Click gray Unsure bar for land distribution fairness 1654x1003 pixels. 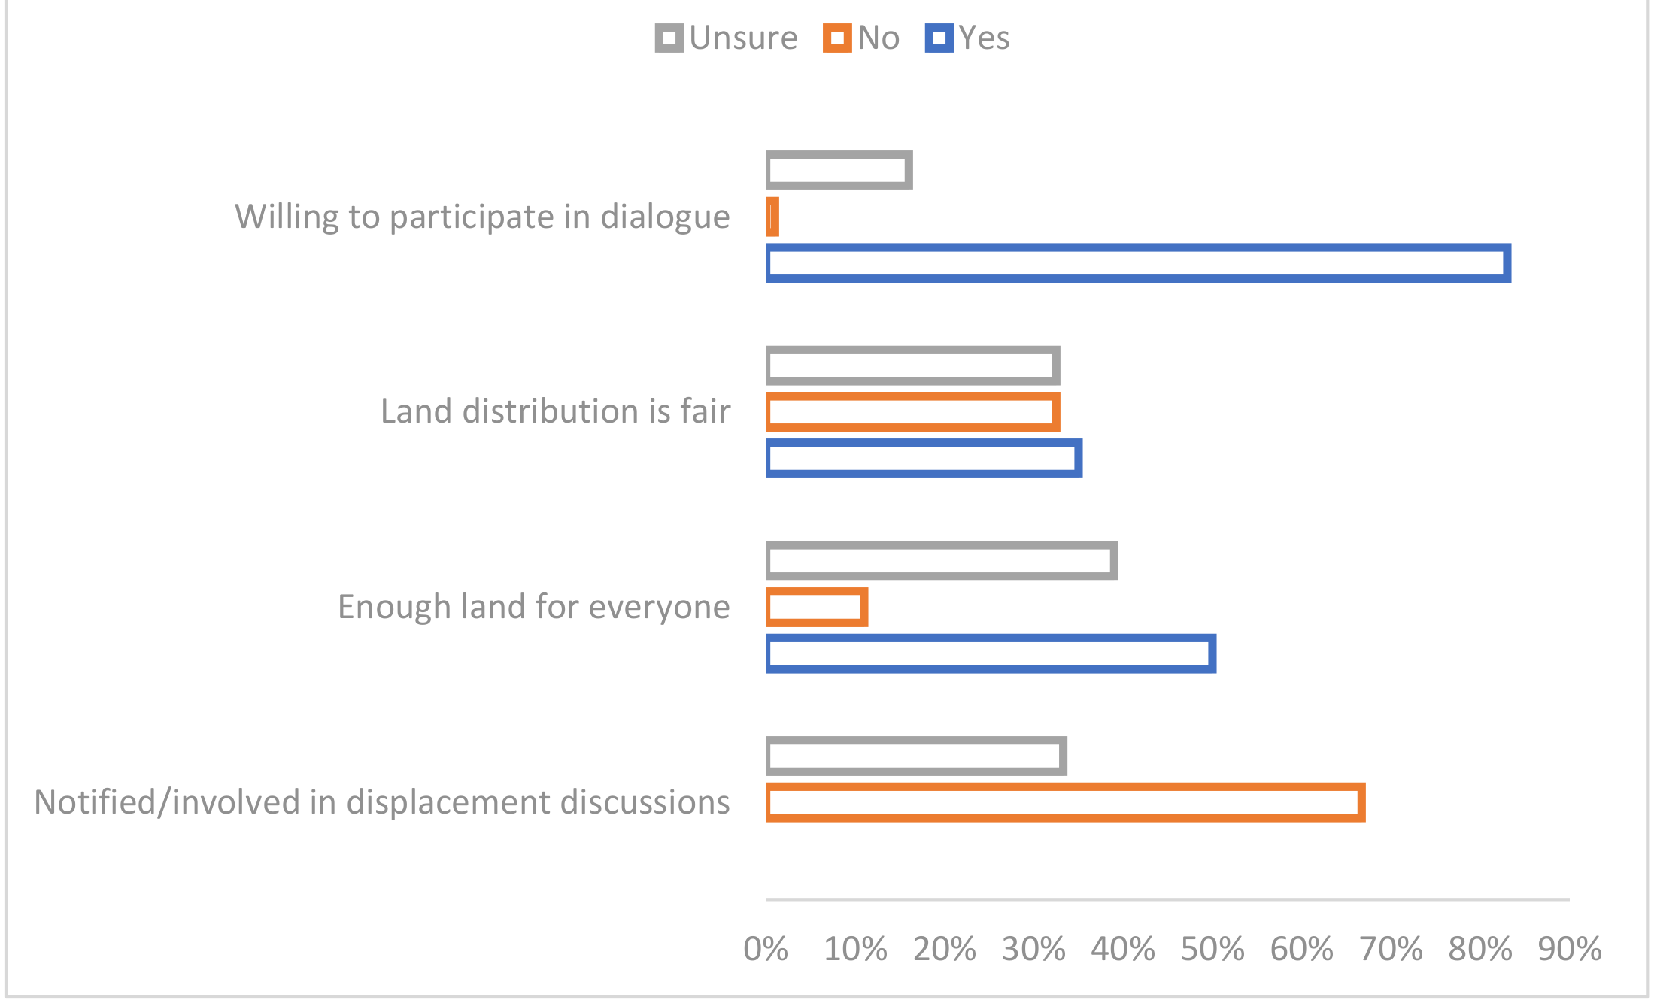(x=912, y=366)
